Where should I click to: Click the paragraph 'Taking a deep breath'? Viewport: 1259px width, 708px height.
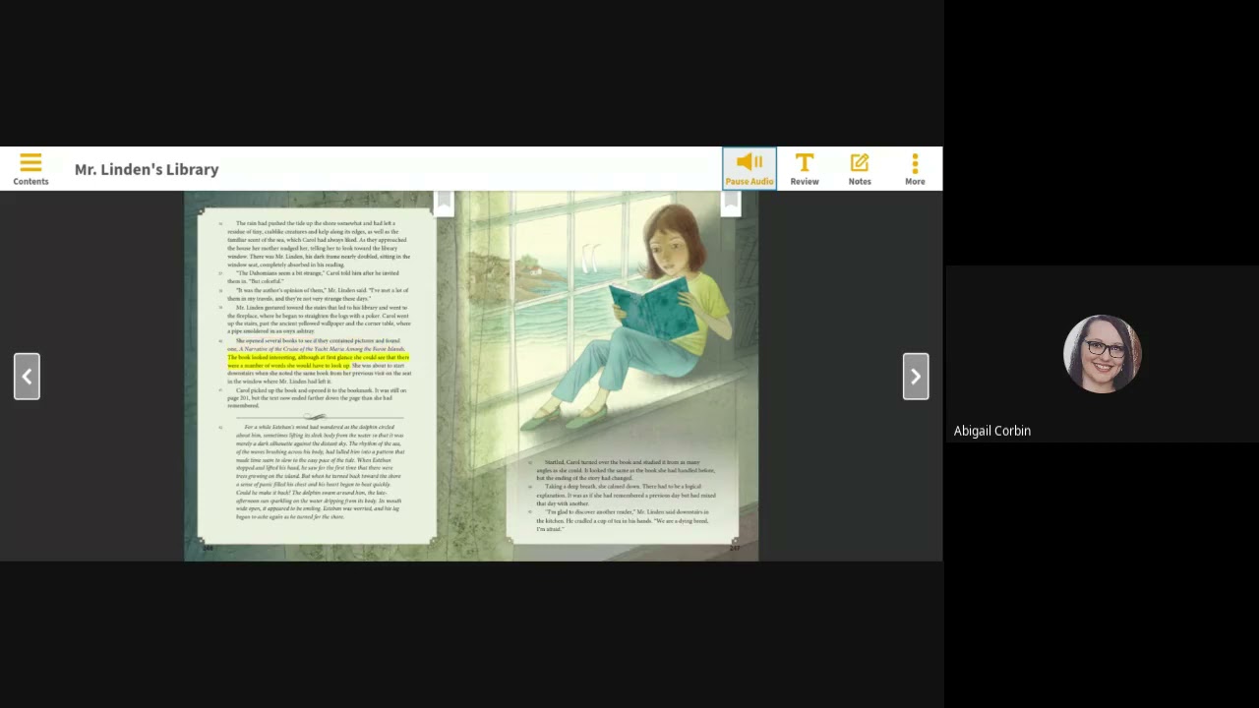(x=626, y=495)
